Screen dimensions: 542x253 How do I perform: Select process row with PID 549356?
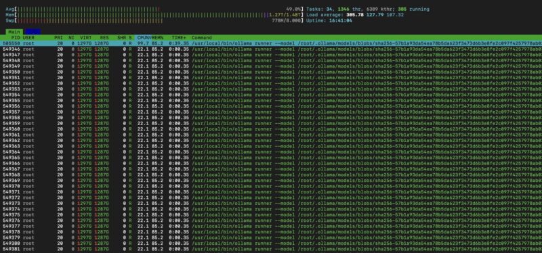(x=271, y=106)
